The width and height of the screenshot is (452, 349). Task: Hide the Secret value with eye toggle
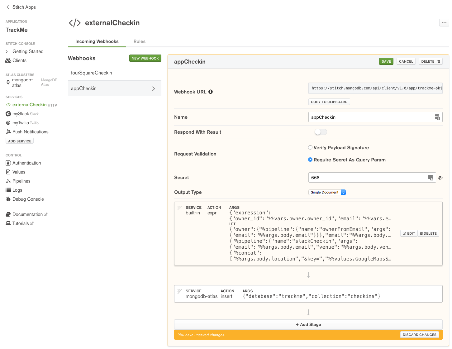(x=440, y=178)
